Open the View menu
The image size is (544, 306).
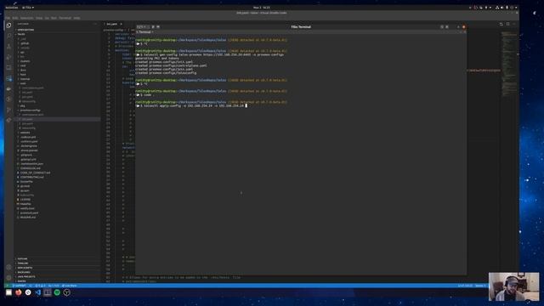[x=39, y=18]
